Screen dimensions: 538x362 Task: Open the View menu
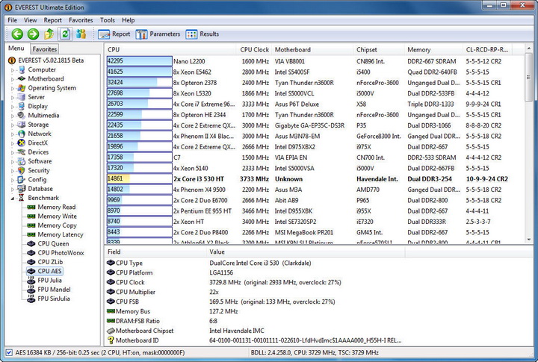click(x=30, y=20)
